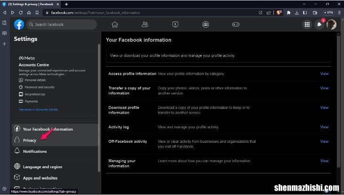344x195 pixels.
Task: Click the Facebook logo icon
Action: pyautogui.click(x=19, y=24)
